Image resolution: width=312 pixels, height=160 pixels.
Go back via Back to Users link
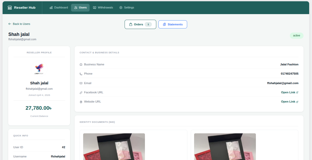(x=19, y=24)
